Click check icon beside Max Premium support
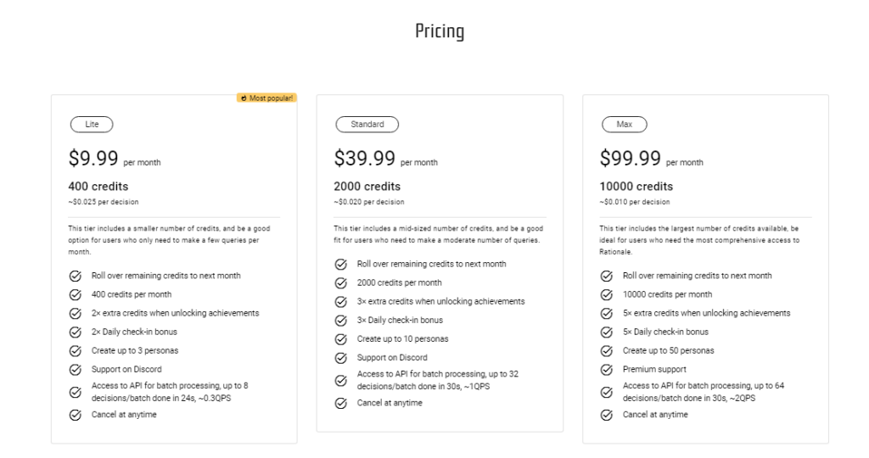The width and height of the screenshot is (869, 458). pyautogui.click(x=606, y=370)
